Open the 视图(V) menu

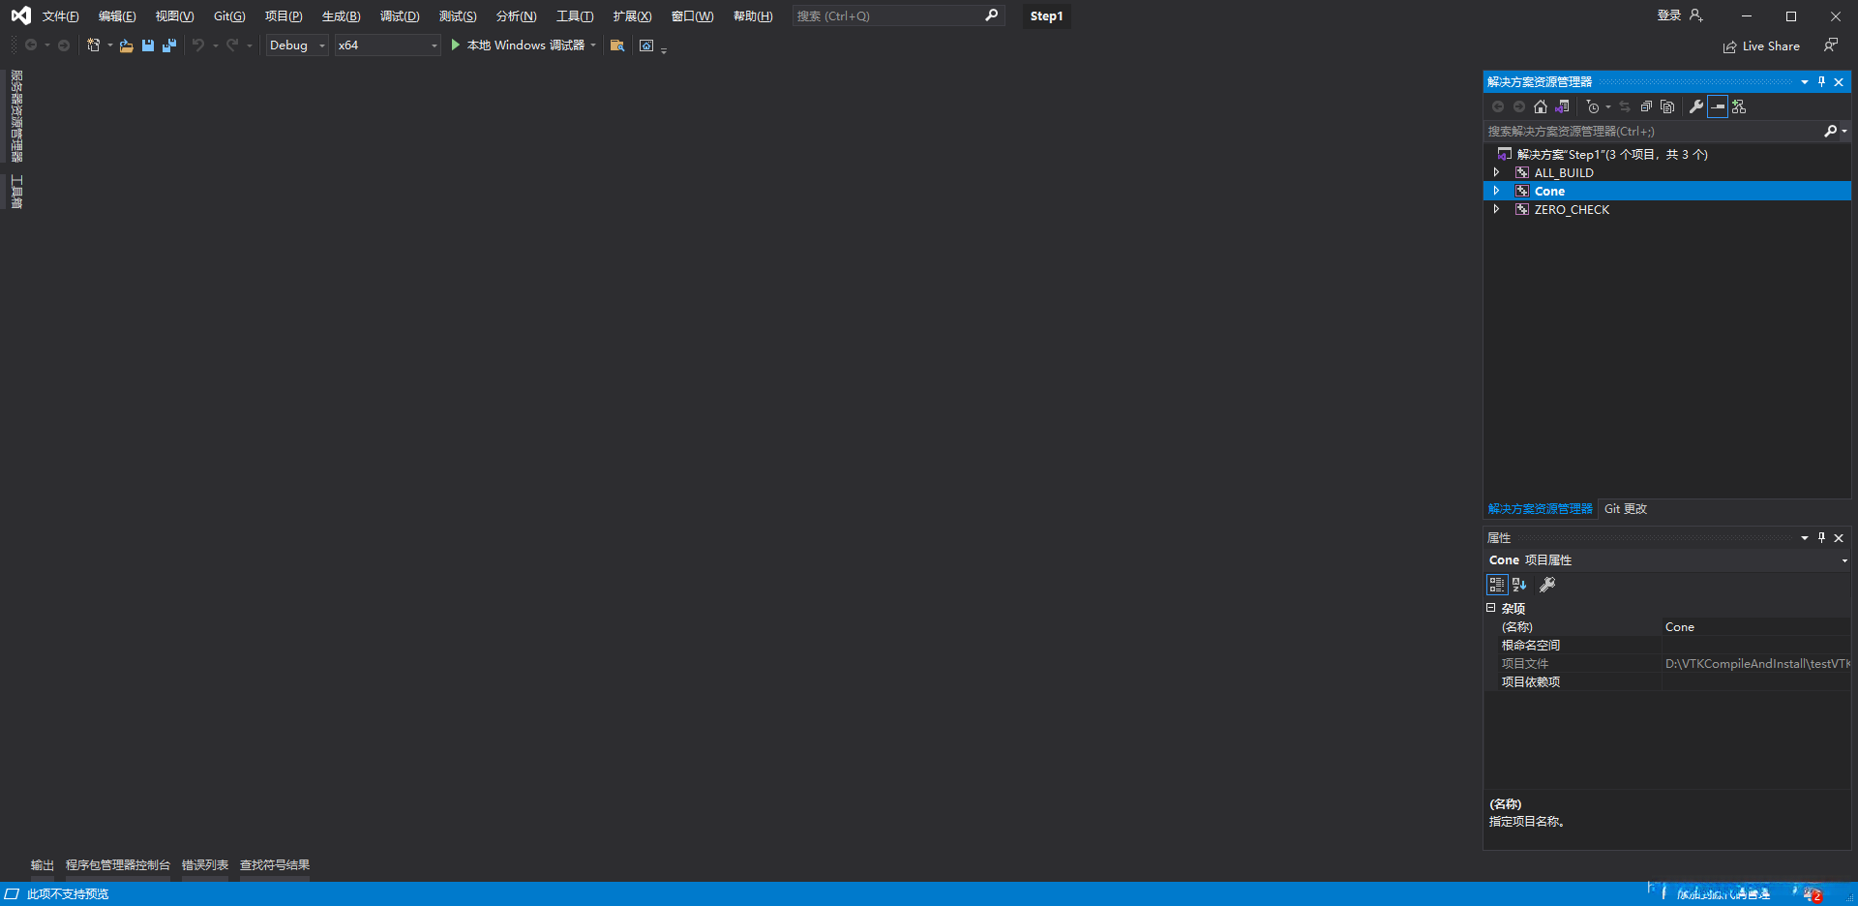pyautogui.click(x=174, y=16)
